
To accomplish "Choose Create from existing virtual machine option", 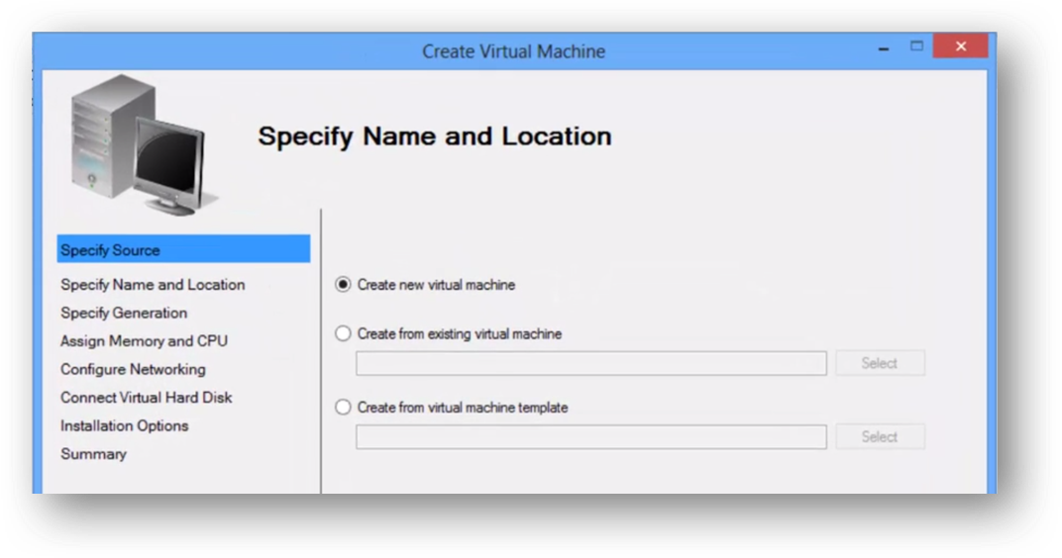I will point(344,334).
